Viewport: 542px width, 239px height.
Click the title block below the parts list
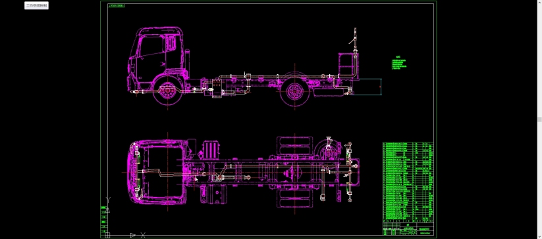coord(408,228)
